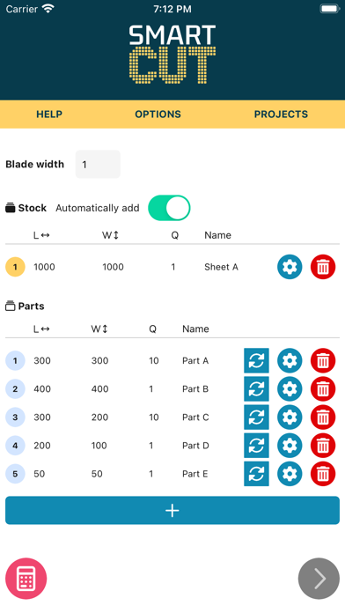345x613 pixels.
Task: Click the Part C name
Action: (x=195, y=417)
